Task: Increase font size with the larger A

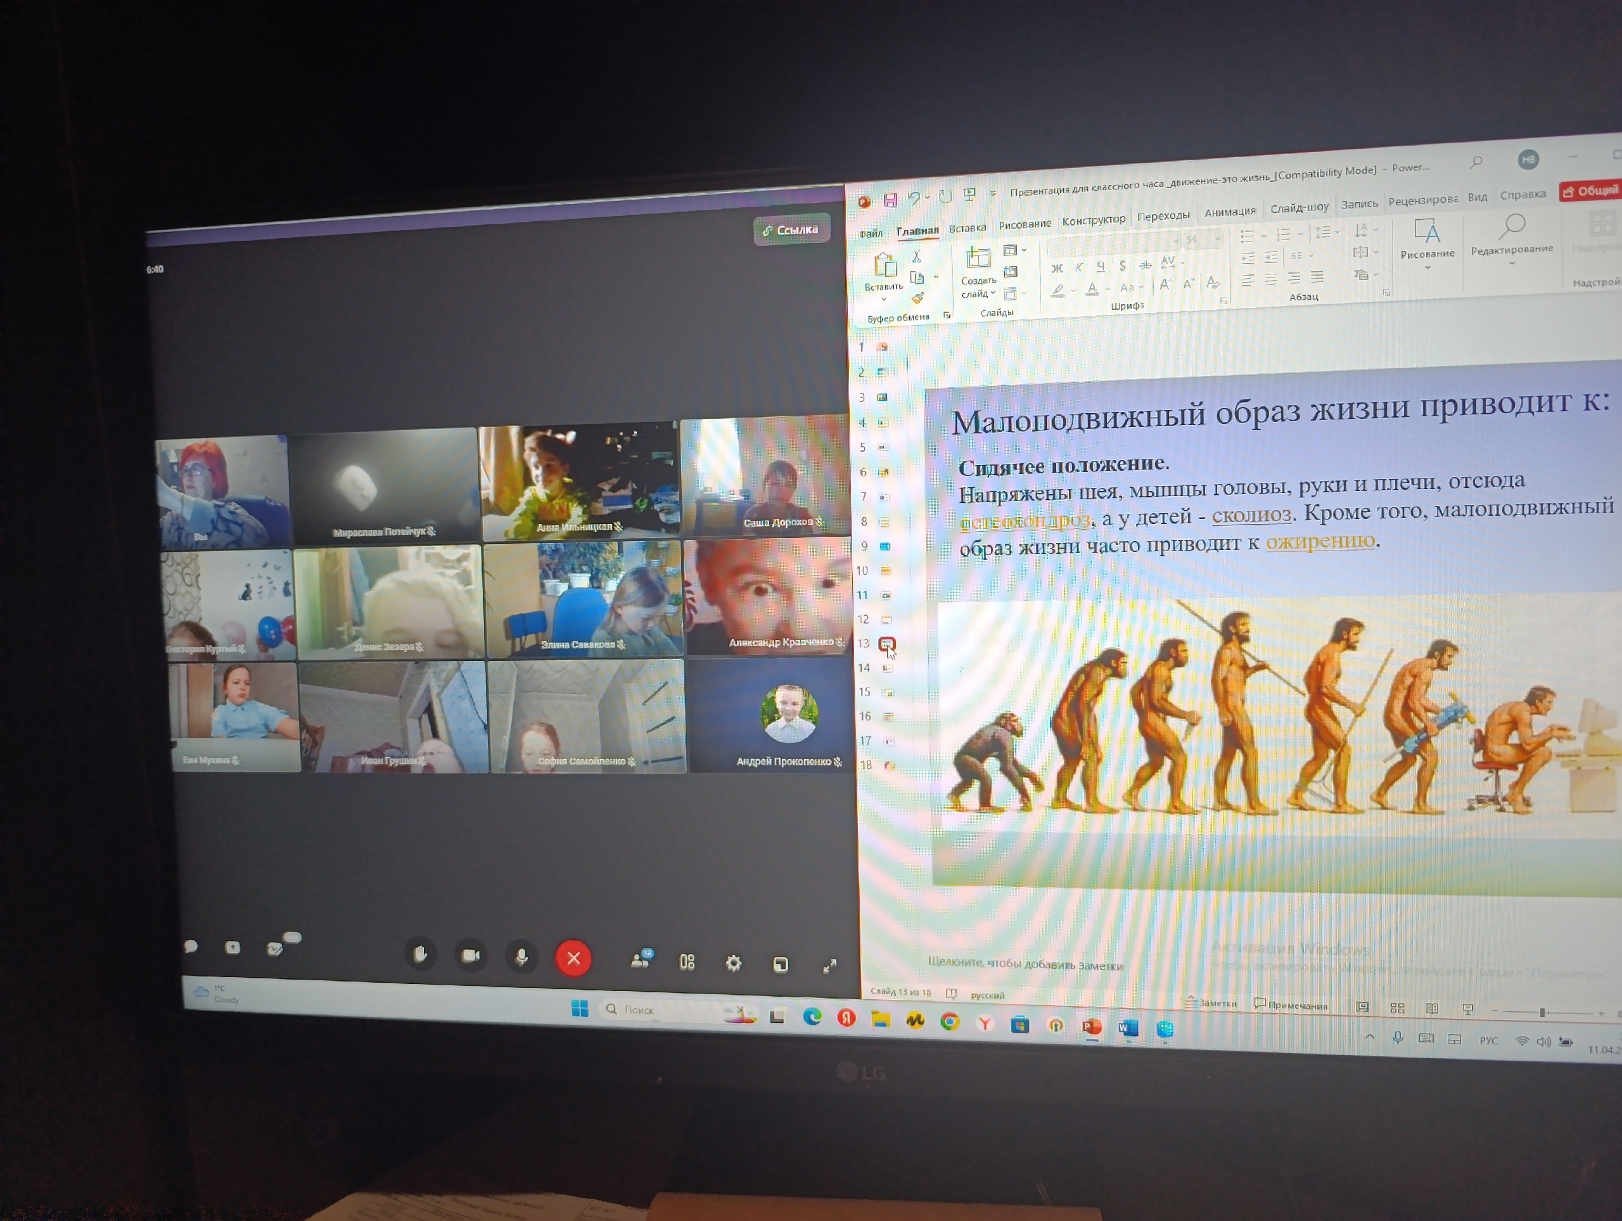Action: pos(1165,284)
